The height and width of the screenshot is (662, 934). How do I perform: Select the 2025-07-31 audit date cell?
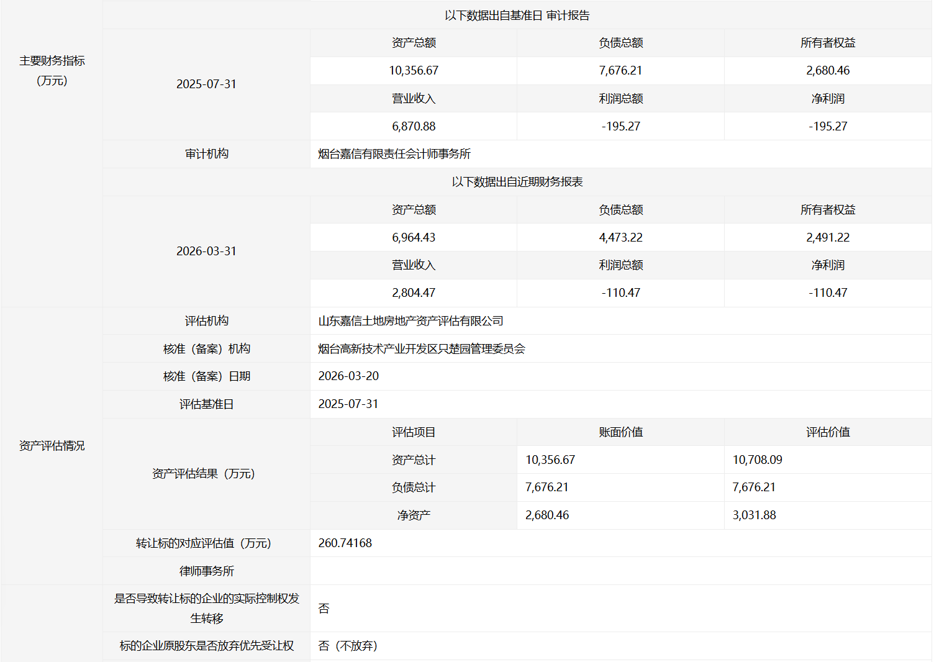(x=206, y=84)
